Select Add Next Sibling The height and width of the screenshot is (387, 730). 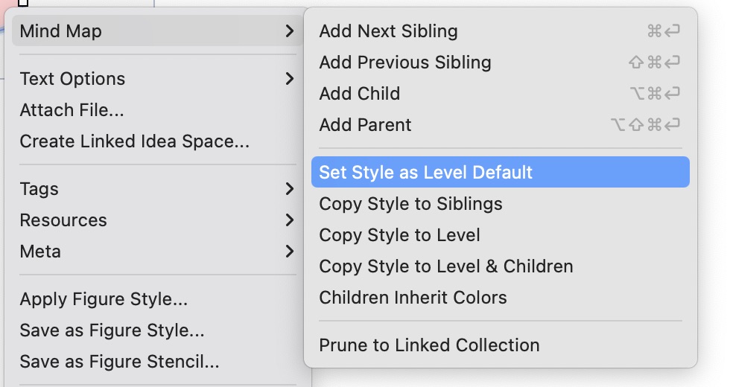click(x=388, y=31)
